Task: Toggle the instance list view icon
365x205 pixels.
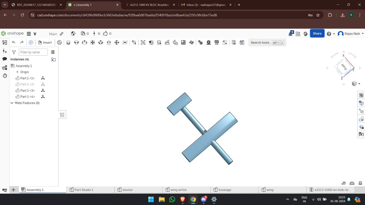Action: (53, 52)
